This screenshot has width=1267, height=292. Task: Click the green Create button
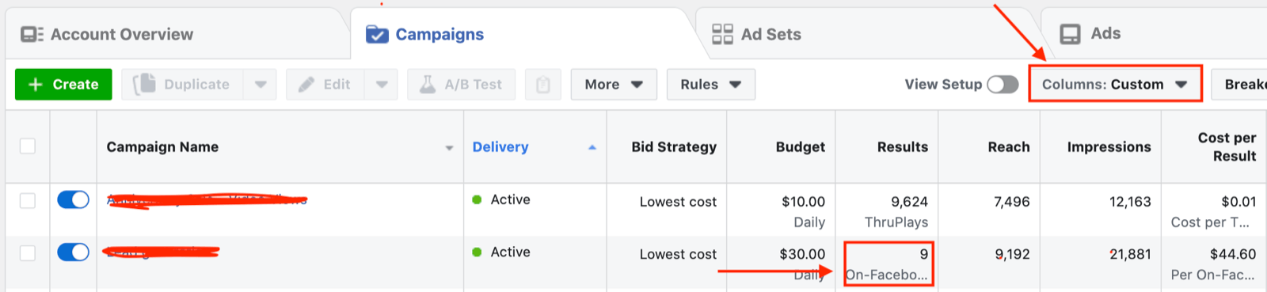click(63, 85)
